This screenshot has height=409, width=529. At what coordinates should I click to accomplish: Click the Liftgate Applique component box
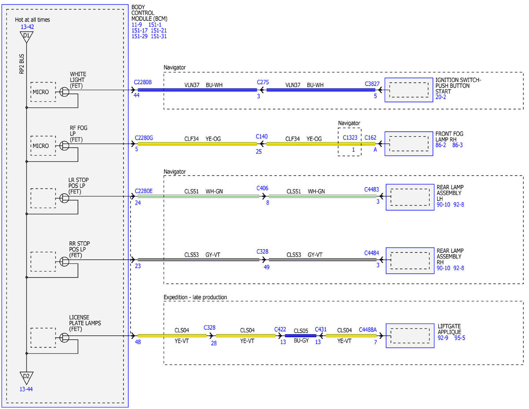coord(410,336)
